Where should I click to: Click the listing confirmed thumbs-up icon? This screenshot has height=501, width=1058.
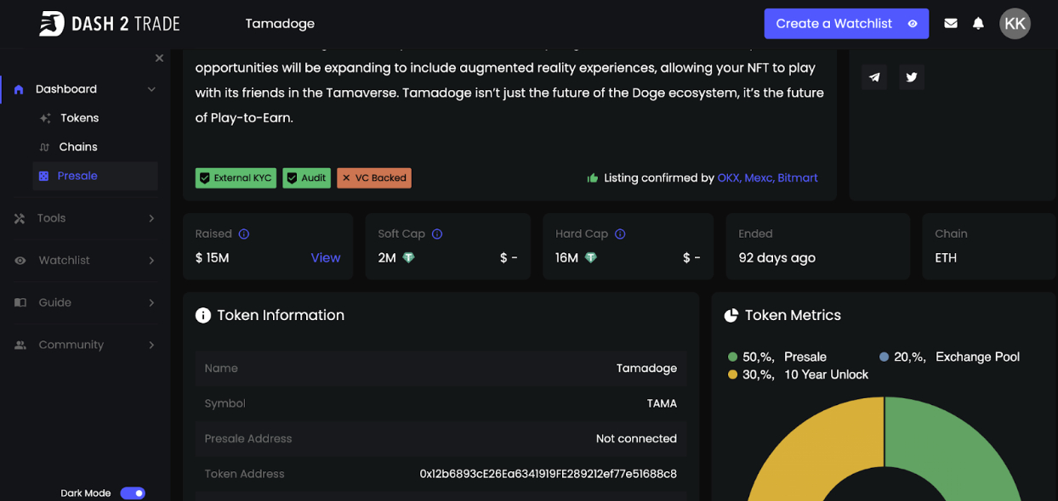593,178
